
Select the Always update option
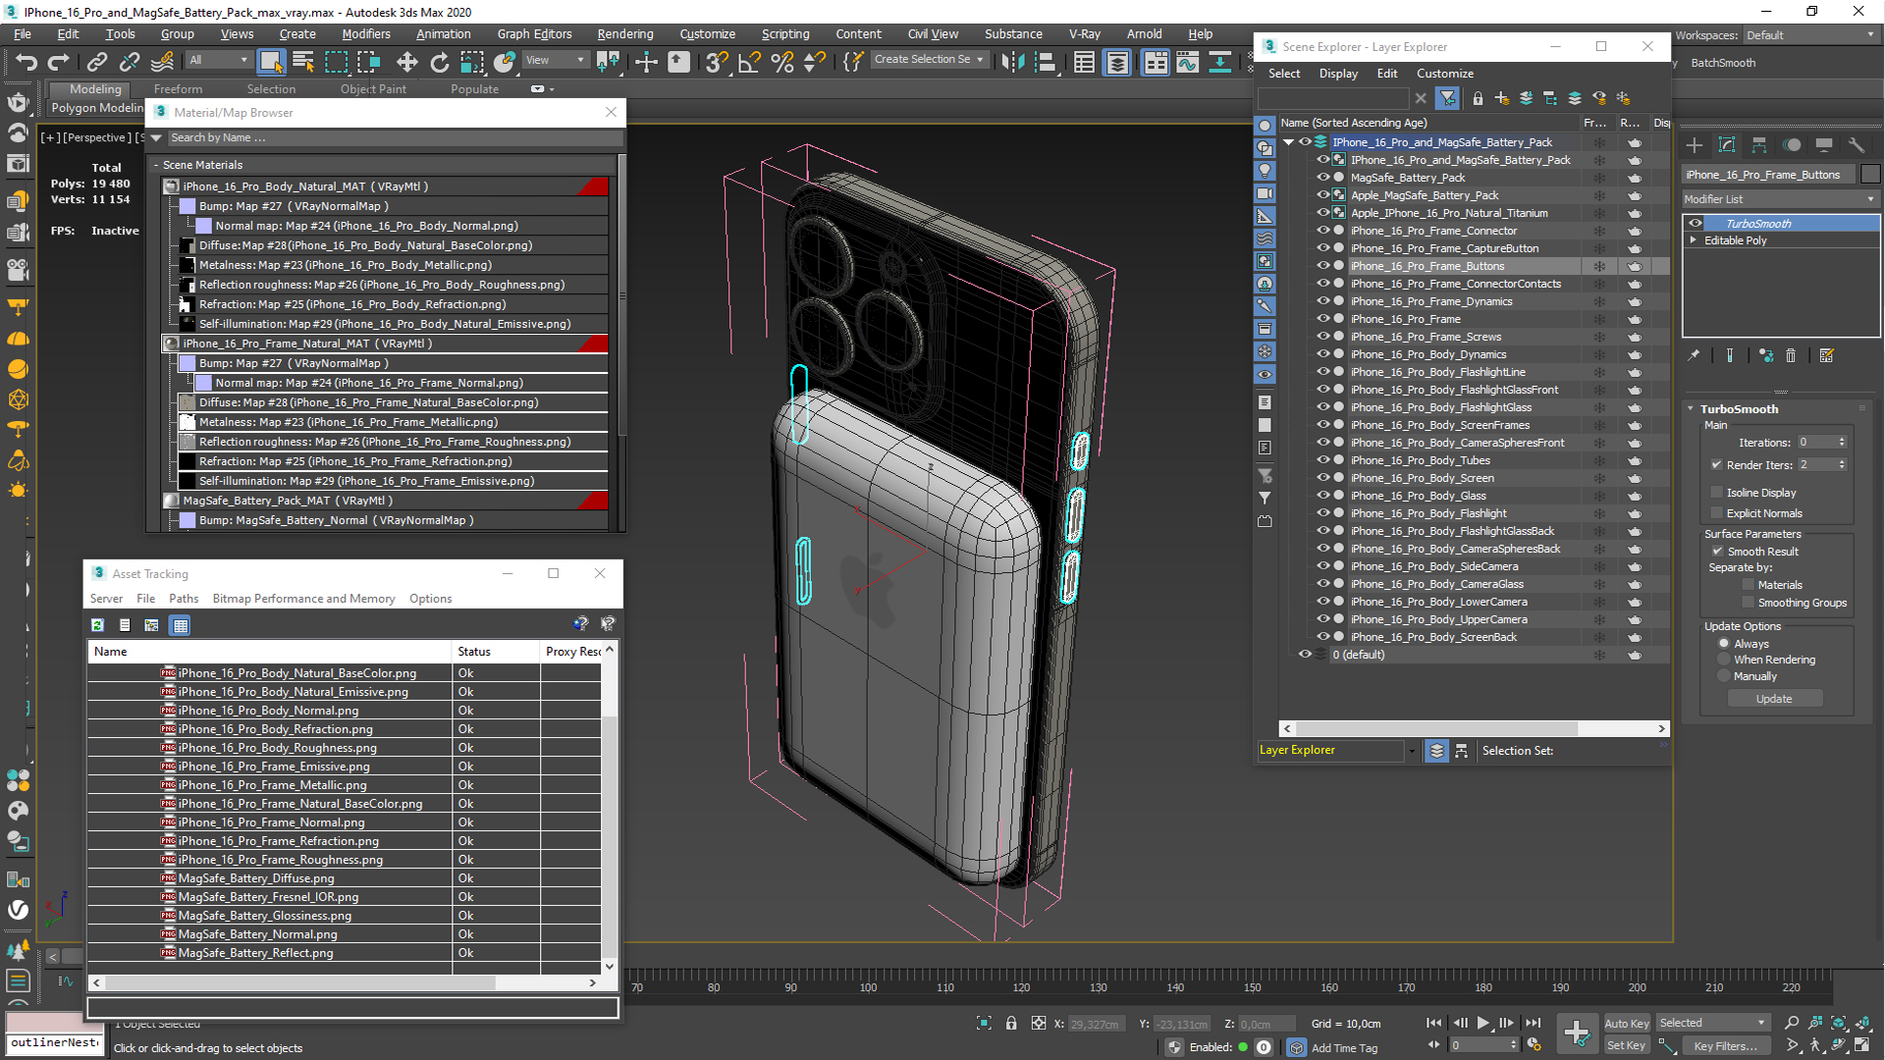click(x=1723, y=644)
